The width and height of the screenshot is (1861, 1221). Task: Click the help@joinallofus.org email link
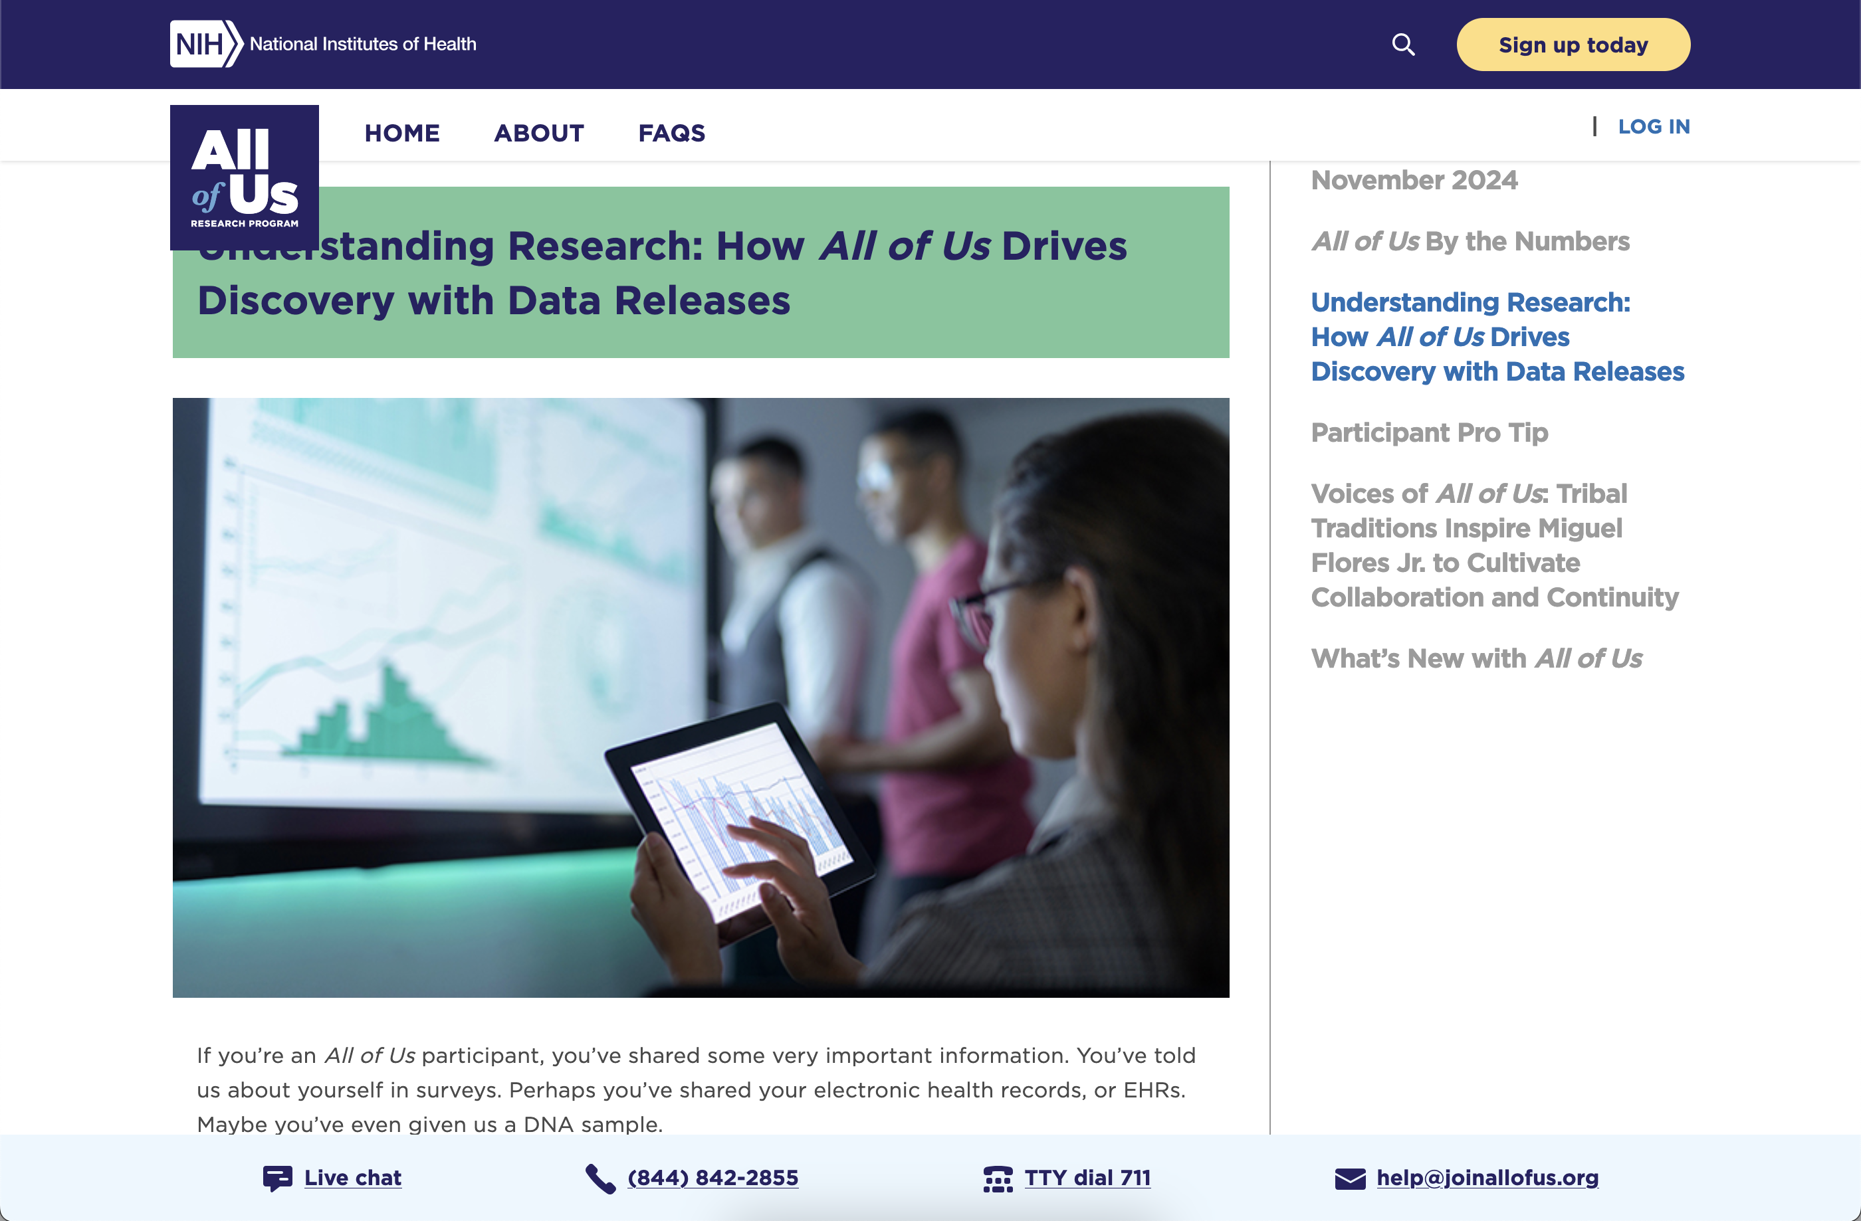pyautogui.click(x=1486, y=1178)
